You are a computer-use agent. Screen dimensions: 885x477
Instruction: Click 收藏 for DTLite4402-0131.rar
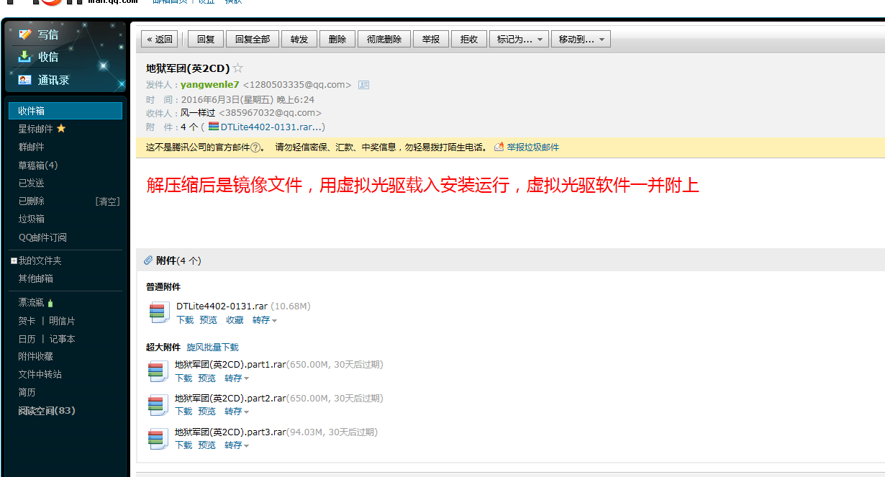point(235,320)
